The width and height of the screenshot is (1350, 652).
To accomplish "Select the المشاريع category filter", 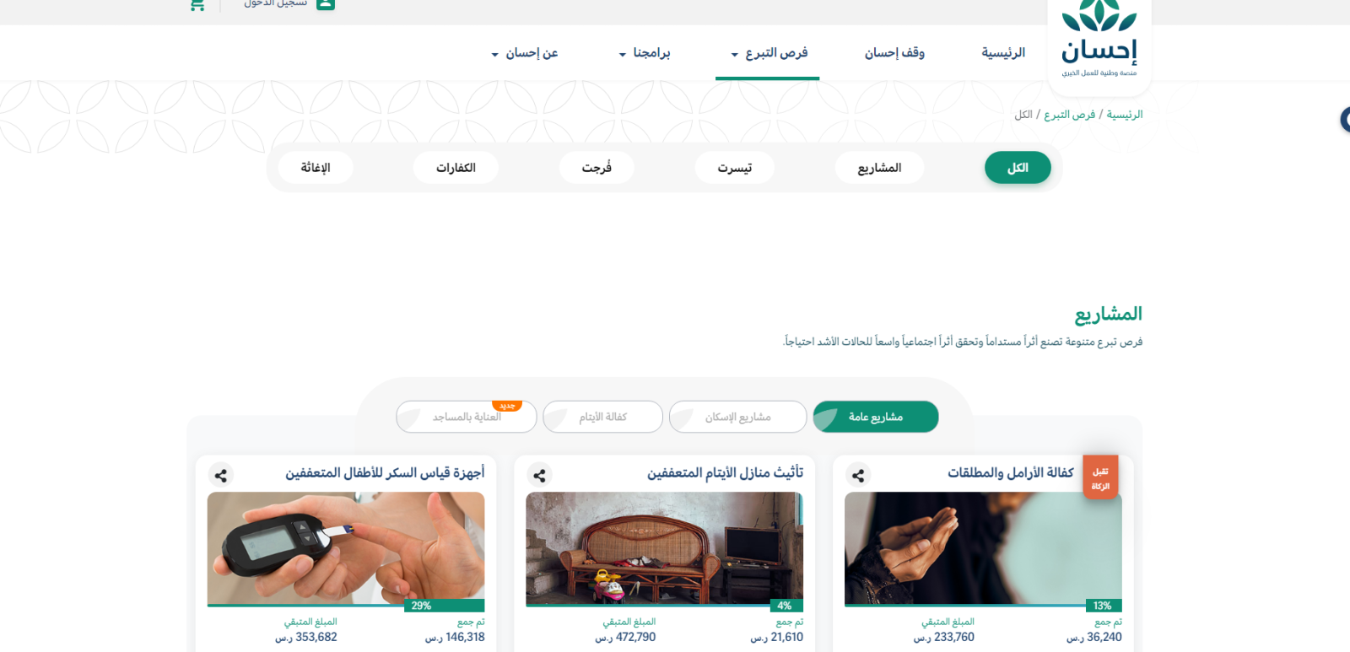I will pyautogui.click(x=880, y=168).
